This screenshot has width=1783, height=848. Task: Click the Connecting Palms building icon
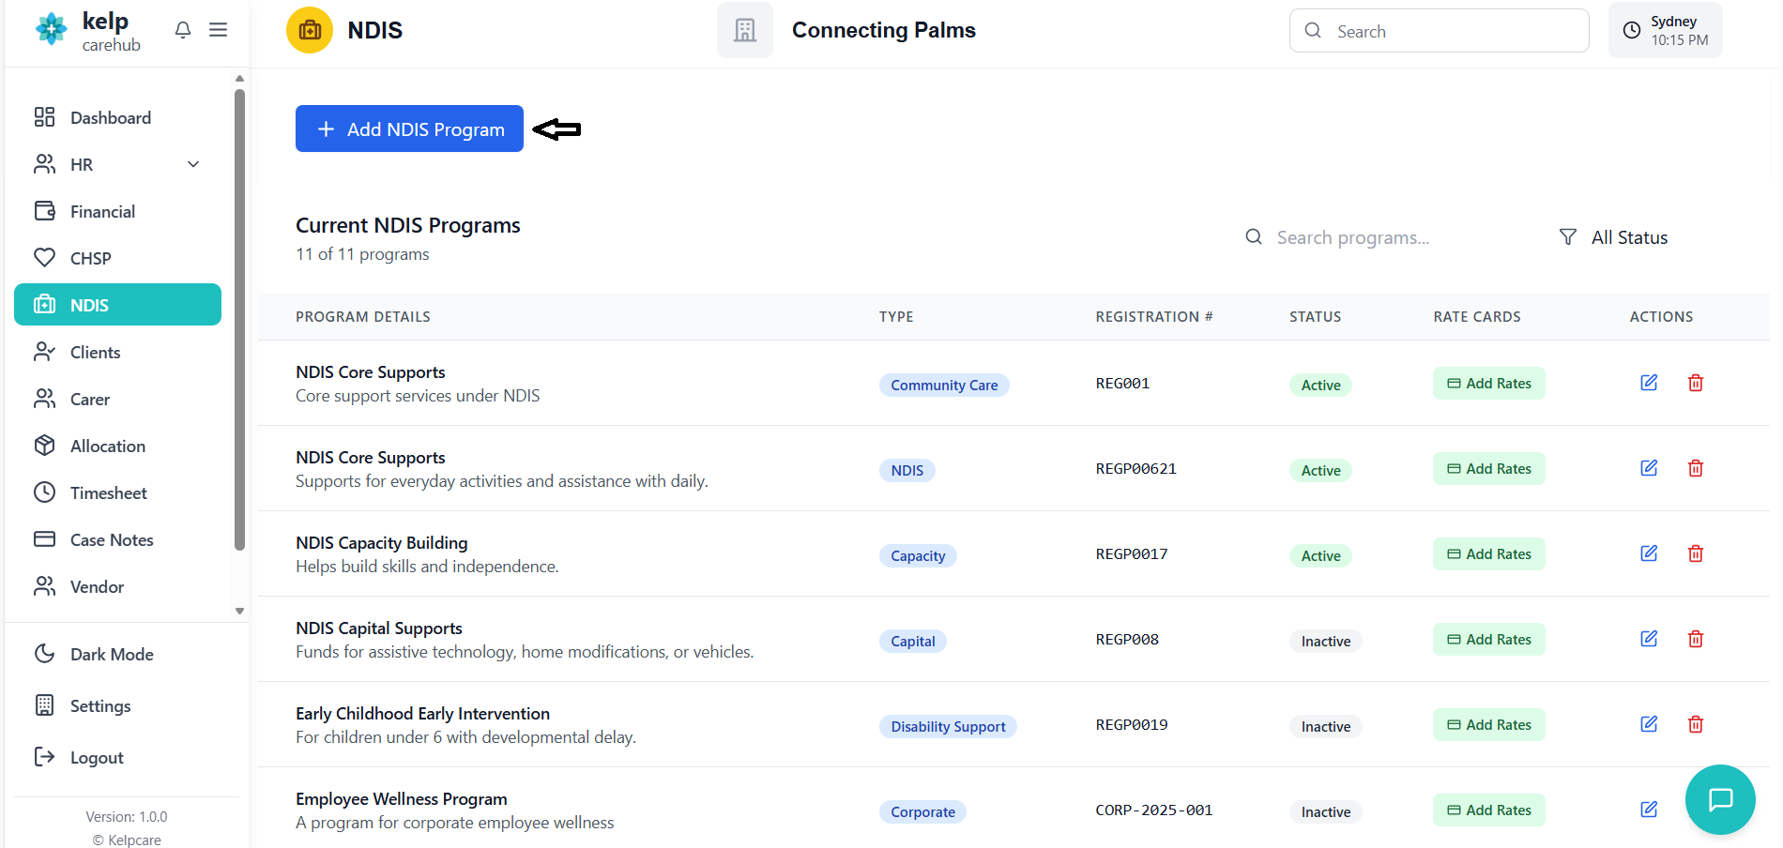point(745,30)
